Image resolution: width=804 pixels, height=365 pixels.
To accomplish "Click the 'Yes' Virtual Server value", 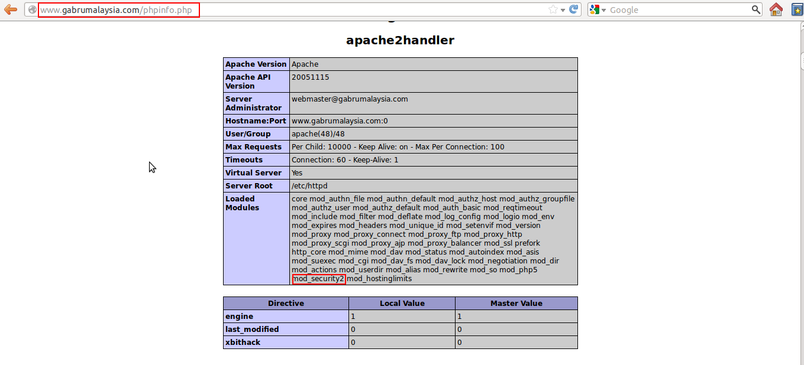I will [x=297, y=173].
